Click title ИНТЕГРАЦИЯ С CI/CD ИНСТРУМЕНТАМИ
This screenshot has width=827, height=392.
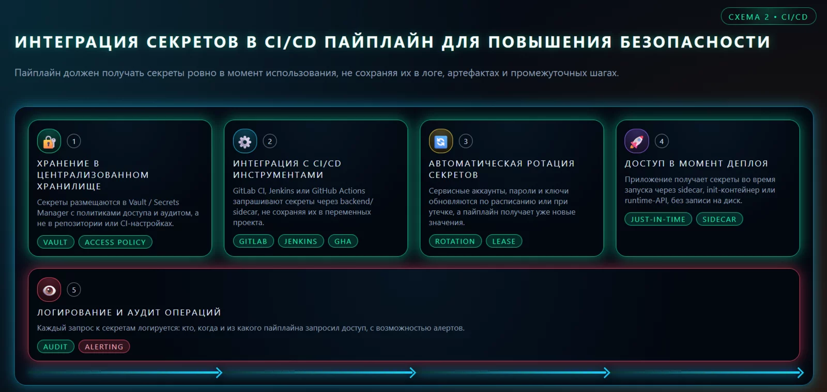click(287, 169)
